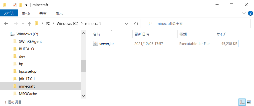Click the New folder quick access icon

pos(20,5)
